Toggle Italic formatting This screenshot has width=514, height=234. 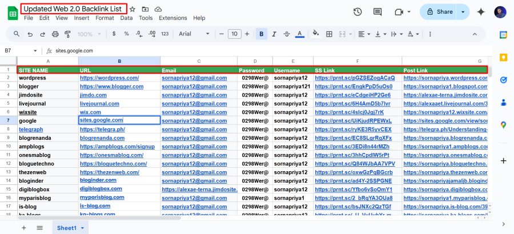tap(274, 34)
